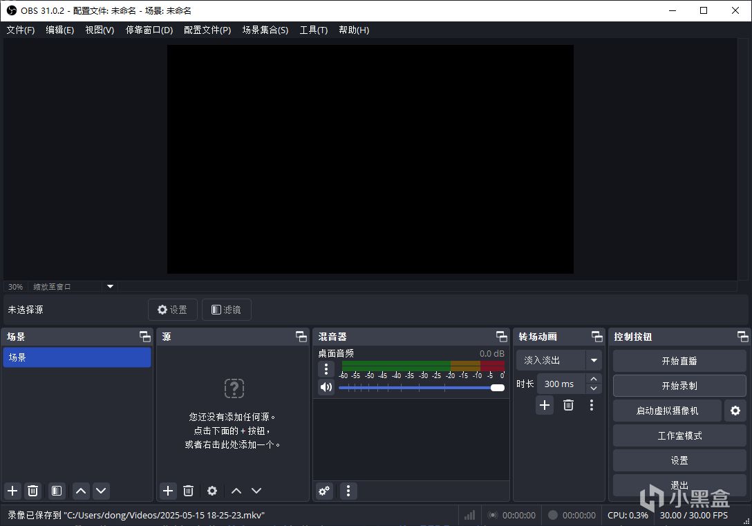Screen dimensions: 752x526
Task: Select the 场景 item in scene list
Action: [x=77, y=357]
